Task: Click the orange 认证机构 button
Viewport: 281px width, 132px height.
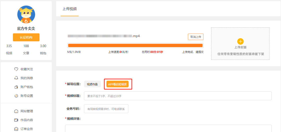Action: (26, 37)
